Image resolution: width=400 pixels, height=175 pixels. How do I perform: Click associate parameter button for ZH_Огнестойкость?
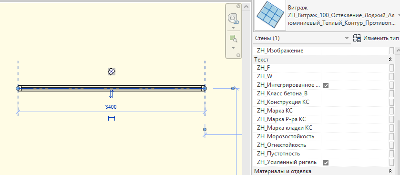point(391,145)
